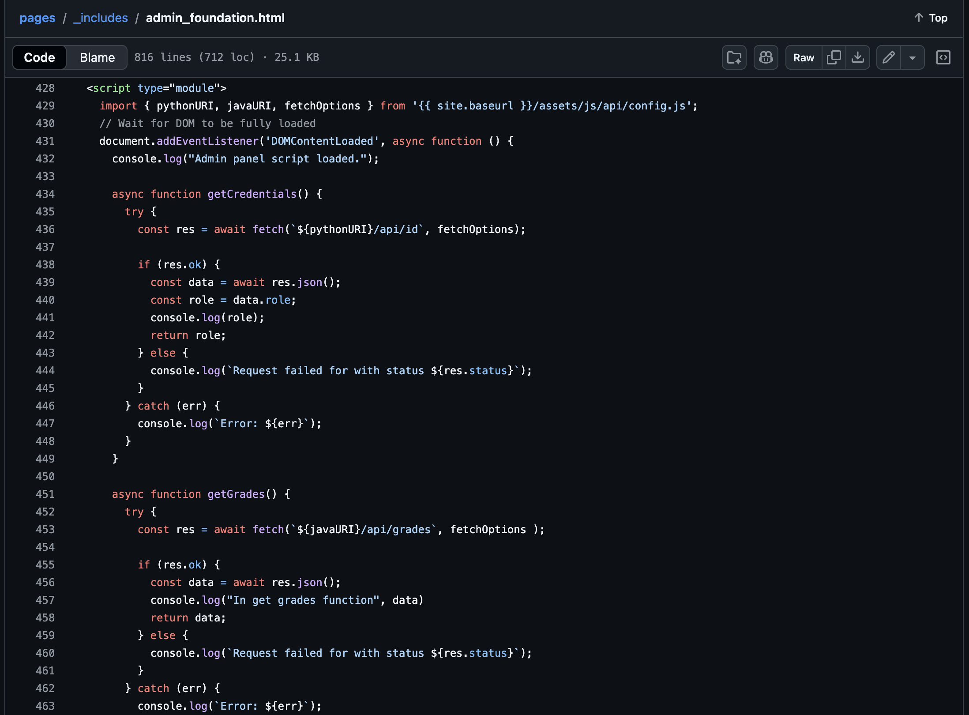Click the admin_foundation.html file name

pyautogui.click(x=215, y=18)
